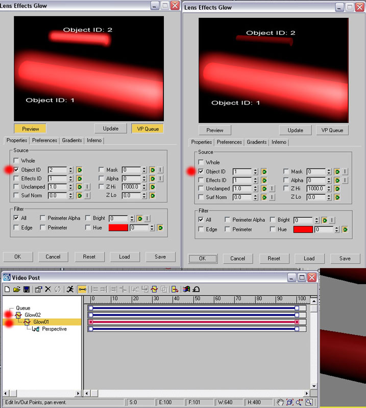Click Add External Event icon
Image resolution: width=366 pixels, height=408 pixels.
click(x=186, y=289)
